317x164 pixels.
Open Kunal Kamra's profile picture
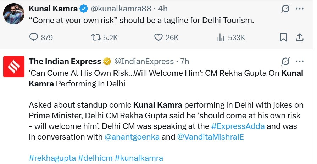point(13,15)
